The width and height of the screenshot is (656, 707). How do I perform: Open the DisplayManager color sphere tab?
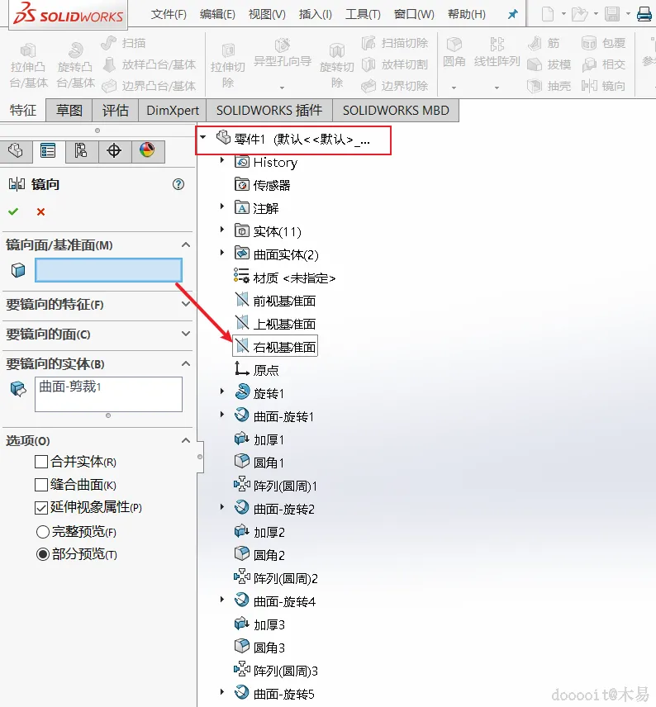(148, 150)
